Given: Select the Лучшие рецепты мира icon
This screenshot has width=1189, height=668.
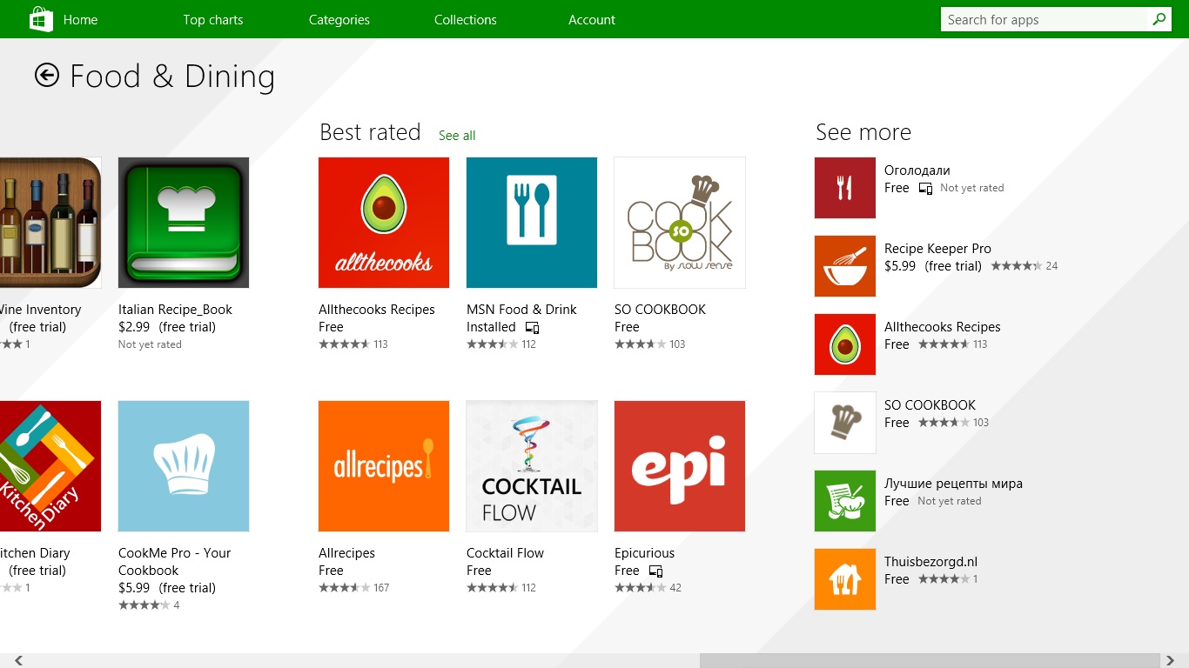Looking at the screenshot, I should [x=845, y=501].
